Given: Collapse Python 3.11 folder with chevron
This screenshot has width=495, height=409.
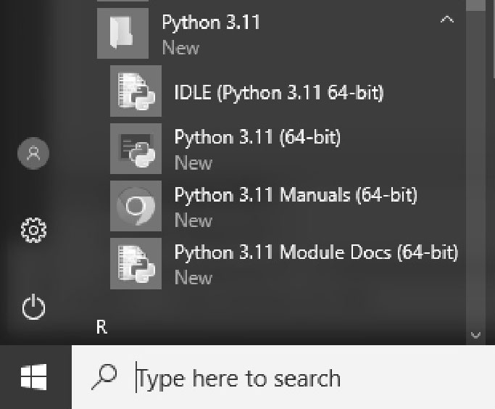Looking at the screenshot, I should [447, 20].
